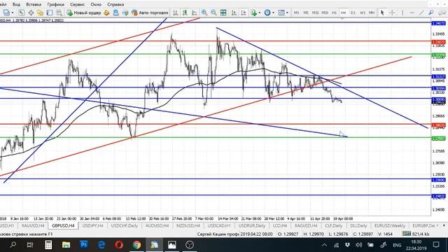The height and width of the screenshot is (252, 448).
Task: Toggle the Navigator folder-star icon
Action: pyautogui.click(x=40, y=13)
